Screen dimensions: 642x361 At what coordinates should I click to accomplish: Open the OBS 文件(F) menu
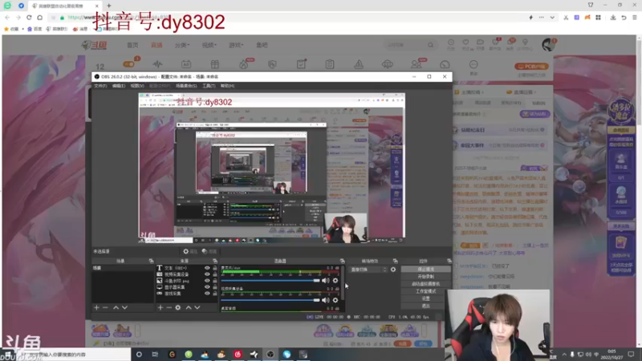pos(100,86)
